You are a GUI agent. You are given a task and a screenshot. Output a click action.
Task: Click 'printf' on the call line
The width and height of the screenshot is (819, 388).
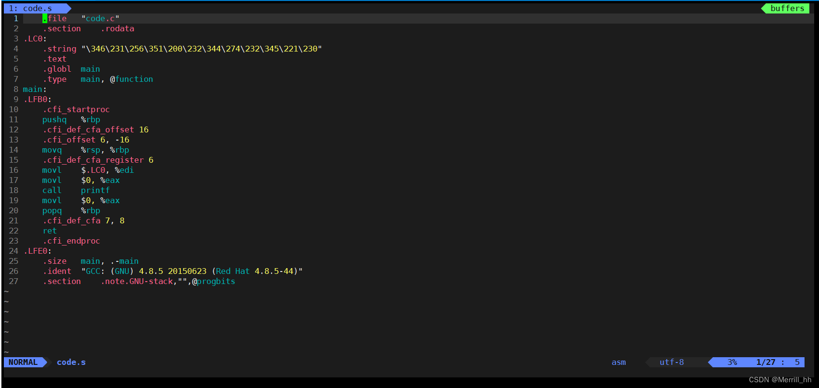click(96, 190)
